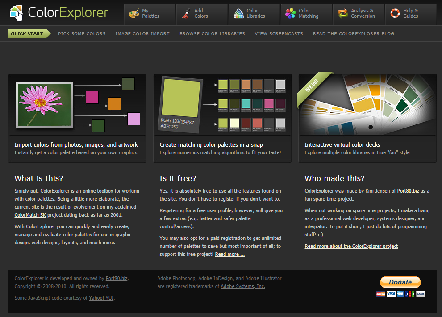Image resolution: width=442 pixels, height=317 pixels.
Task: Open the Color Libraries tab
Action: pos(254,15)
